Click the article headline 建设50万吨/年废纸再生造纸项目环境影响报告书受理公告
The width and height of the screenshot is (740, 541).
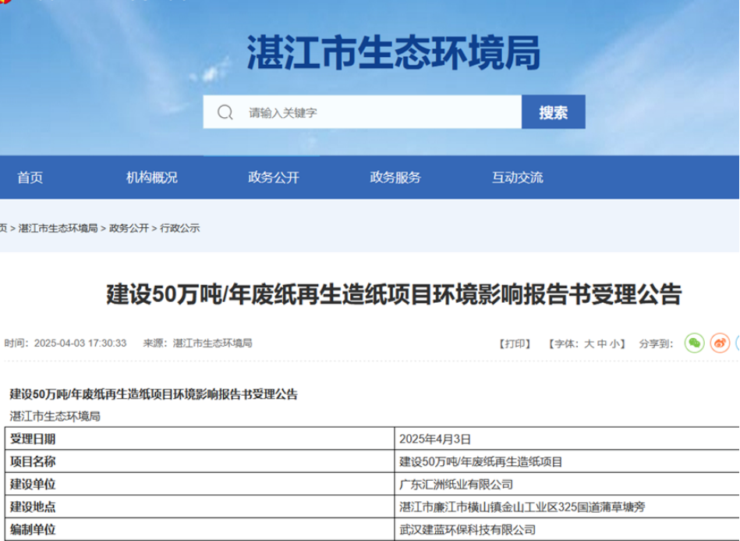pos(394,294)
